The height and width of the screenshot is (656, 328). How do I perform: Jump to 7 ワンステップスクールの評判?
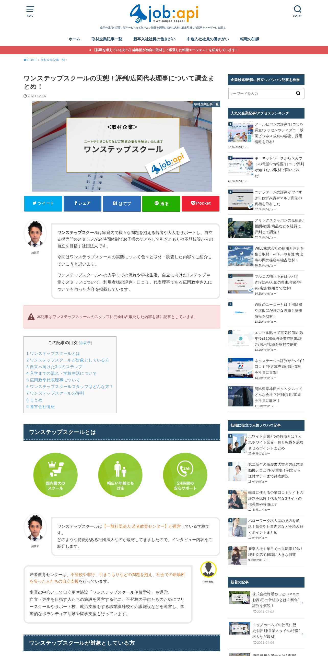tap(55, 393)
